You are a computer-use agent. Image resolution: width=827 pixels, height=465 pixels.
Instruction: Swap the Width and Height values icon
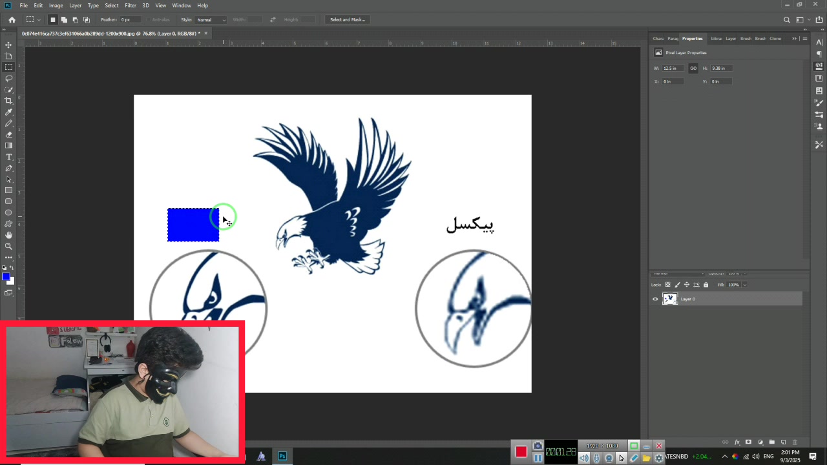coord(273,20)
